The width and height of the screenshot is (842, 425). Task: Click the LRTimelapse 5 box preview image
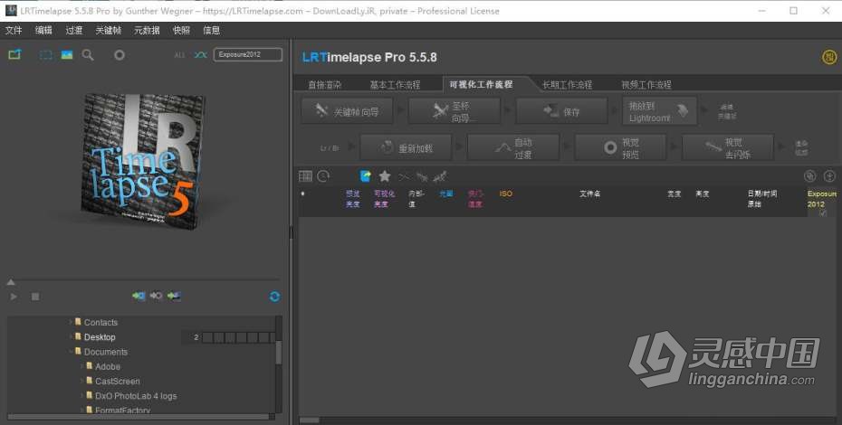click(x=142, y=161)
